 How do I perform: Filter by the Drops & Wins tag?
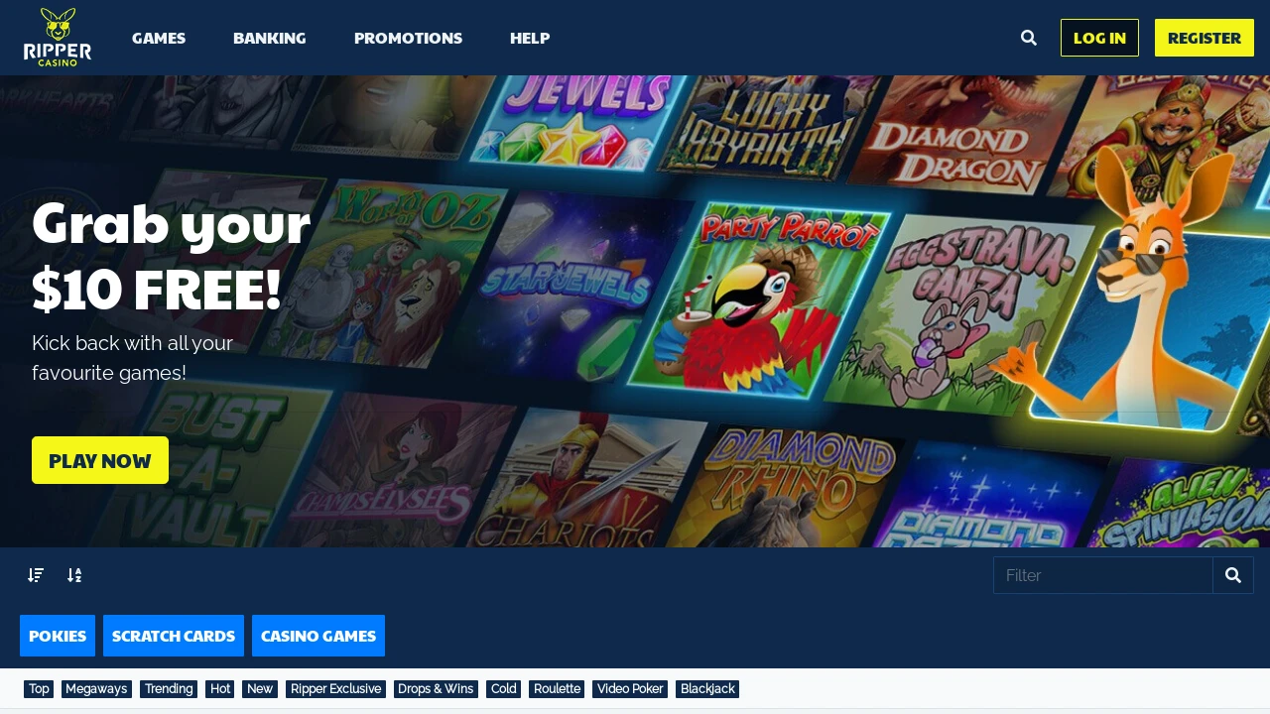click(x=436, y=689)
